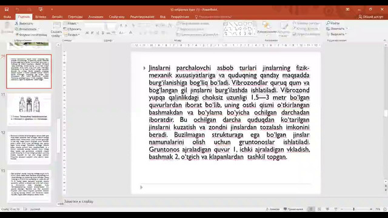Viewport: 388px width, 218px height.
Task: Fit slide to current window
Action: tap(385, 209)
